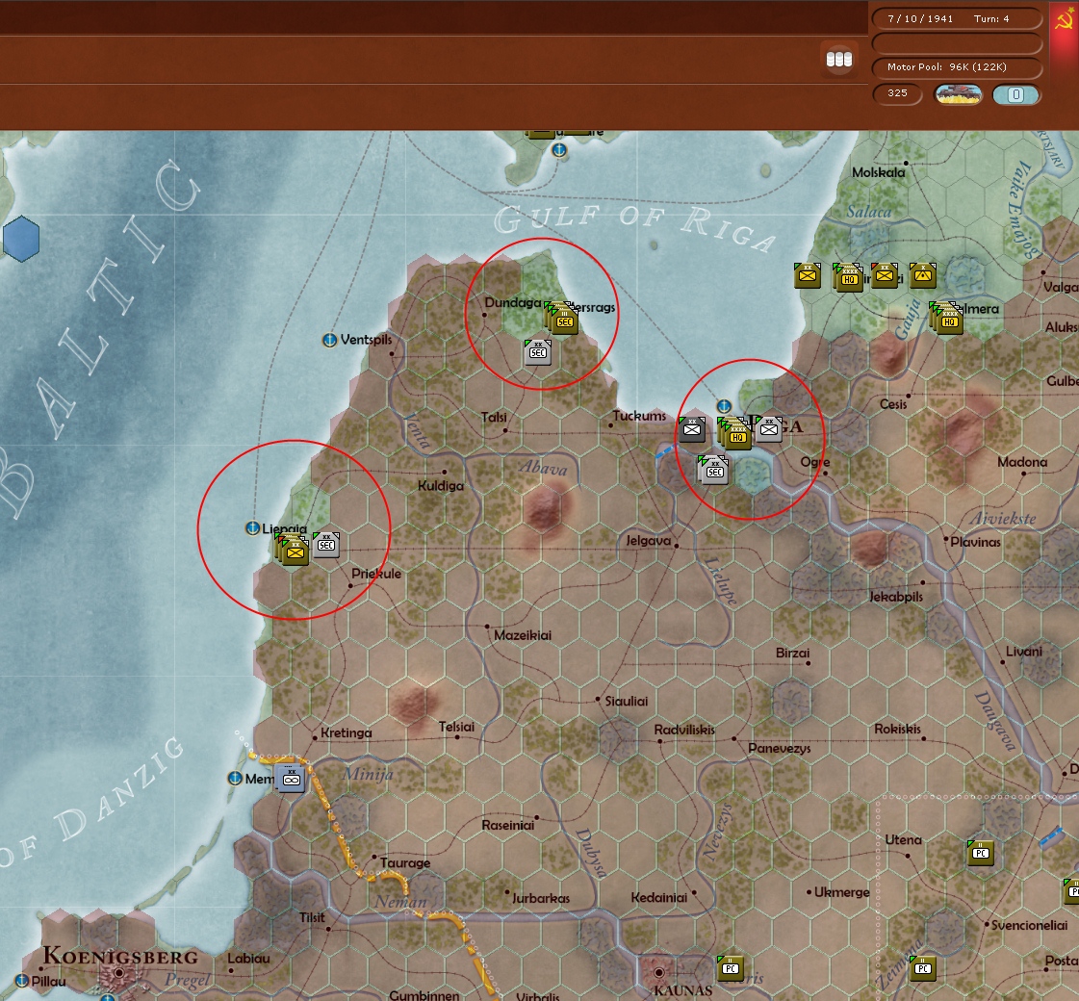Screen dimensions: 1079x1001
Task: Click the Madona town label
Action: (1022, 462)
